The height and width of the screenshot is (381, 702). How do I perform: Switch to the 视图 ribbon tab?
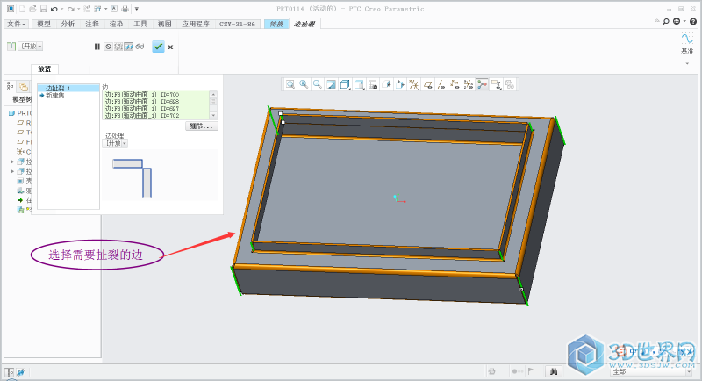(165, 24)
